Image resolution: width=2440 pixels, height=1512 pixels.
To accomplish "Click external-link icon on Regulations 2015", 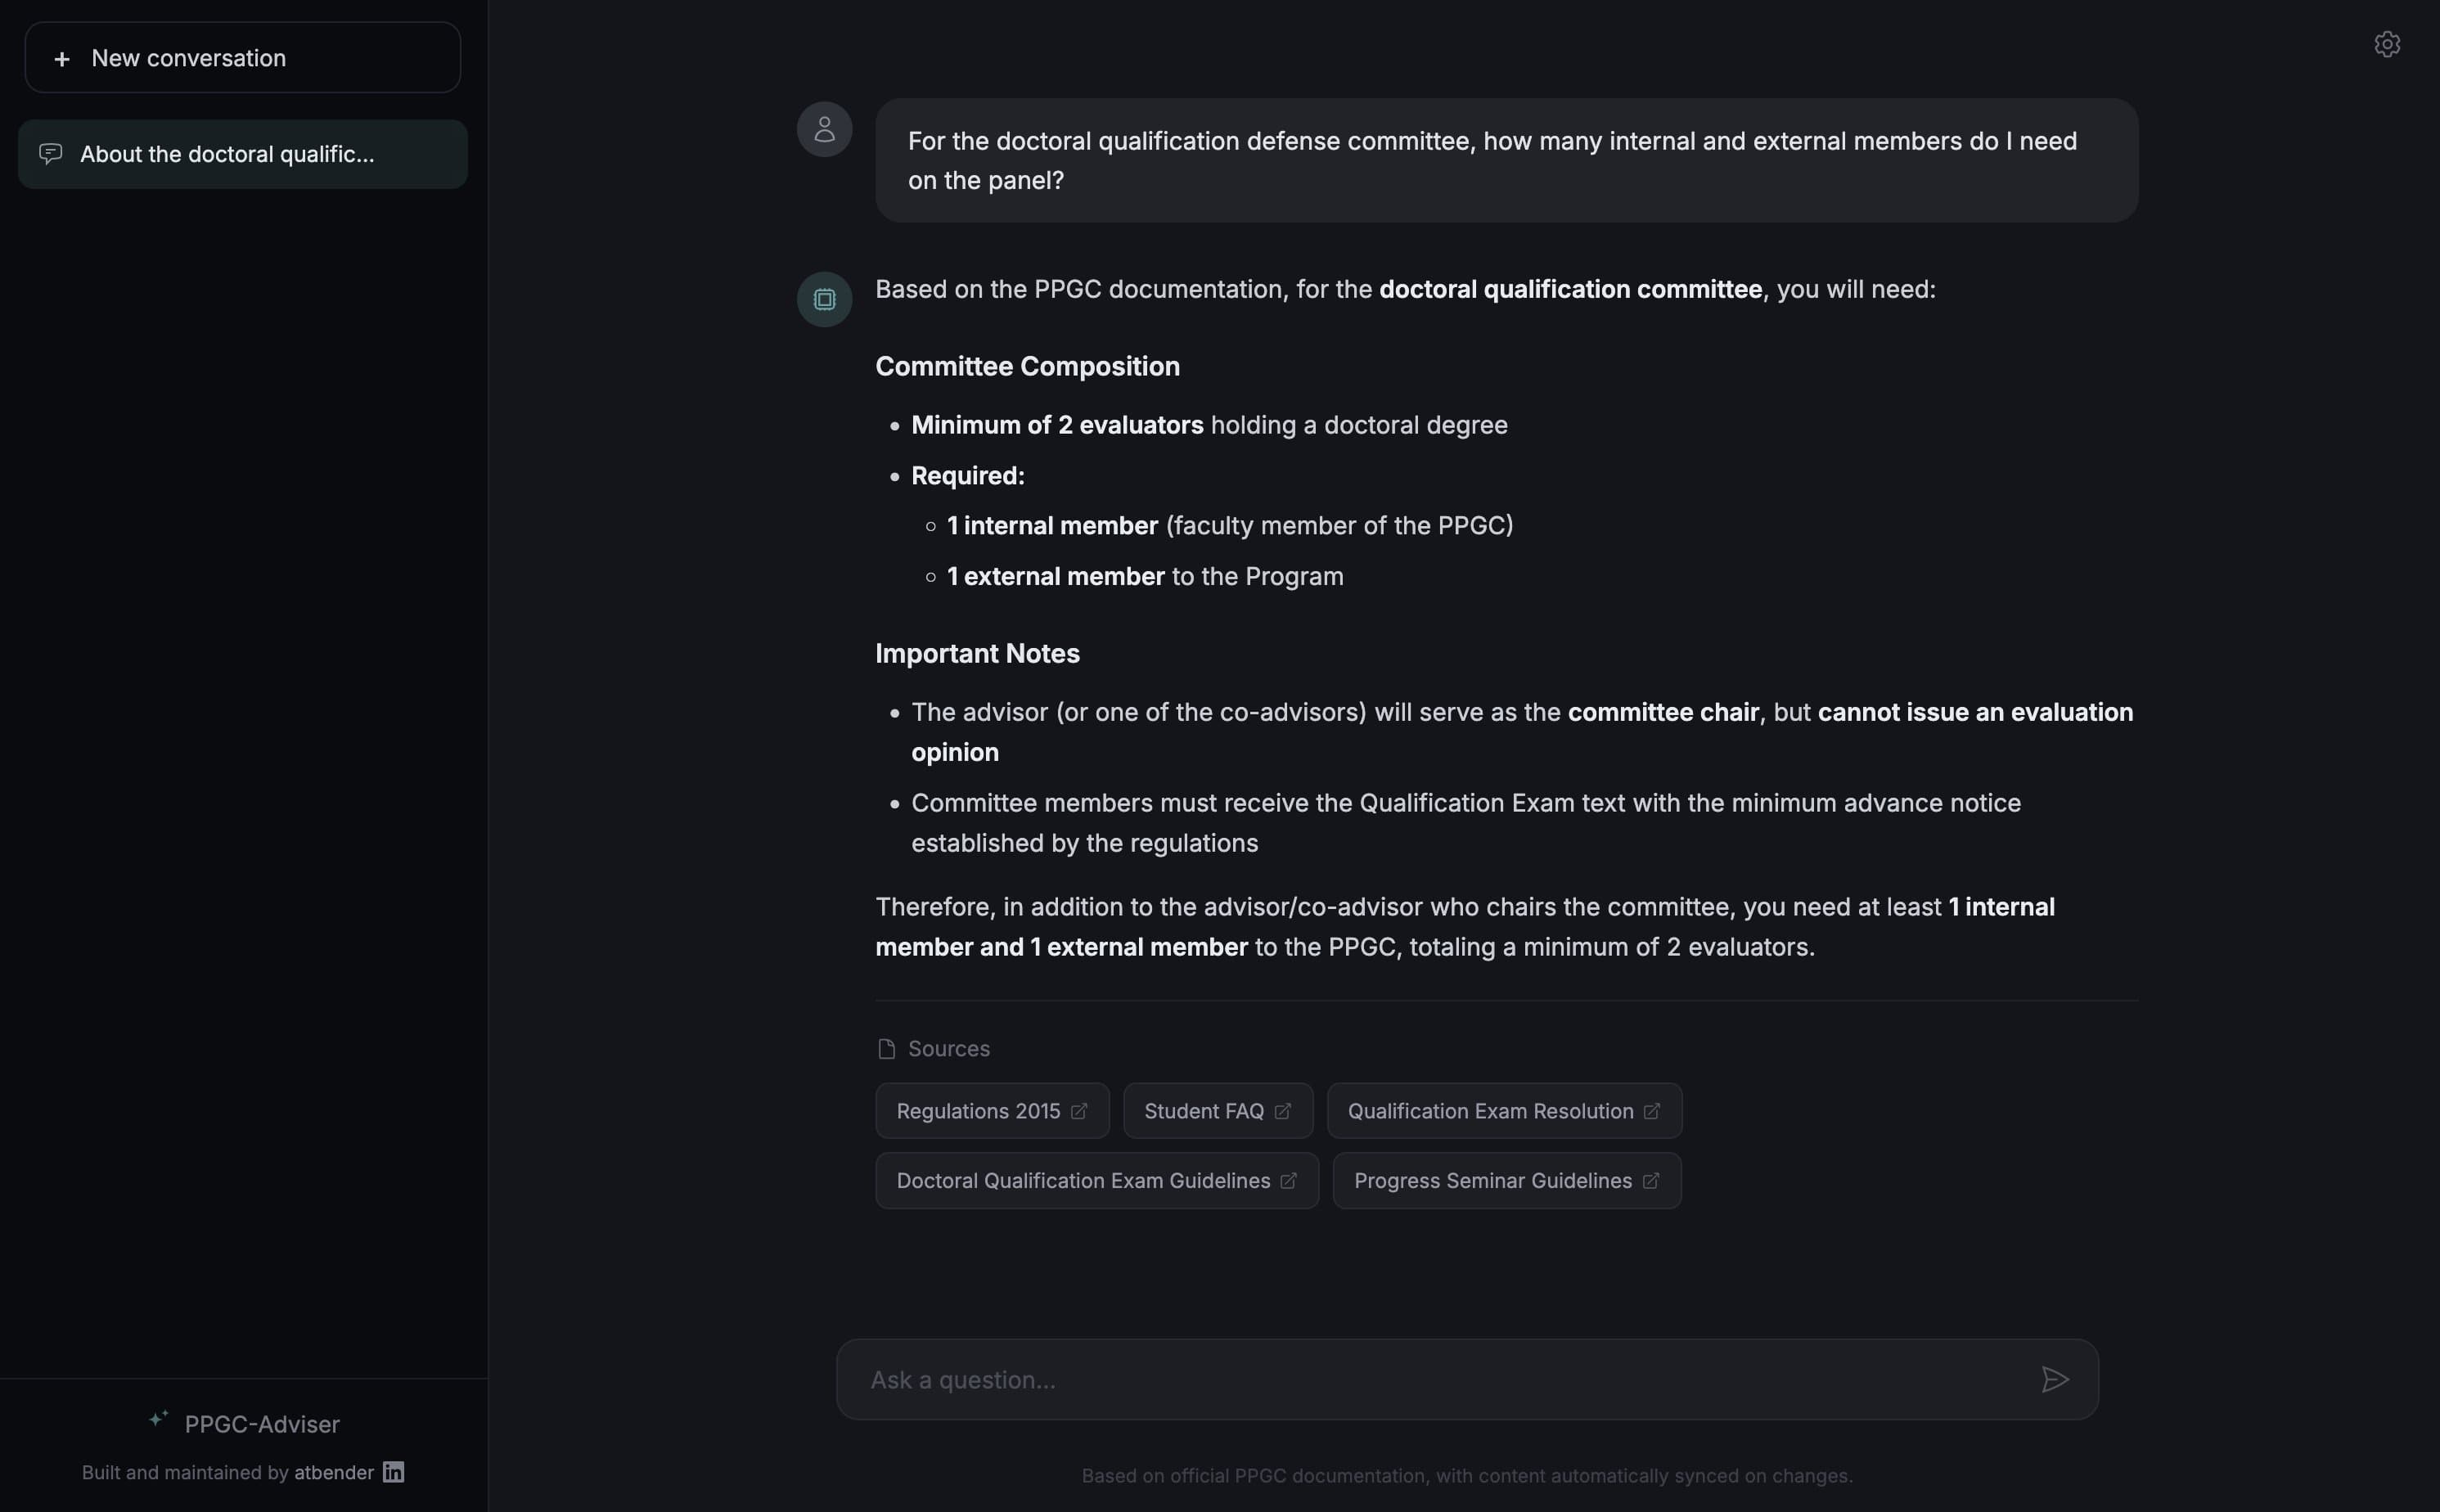I will pos(1079,1111).
